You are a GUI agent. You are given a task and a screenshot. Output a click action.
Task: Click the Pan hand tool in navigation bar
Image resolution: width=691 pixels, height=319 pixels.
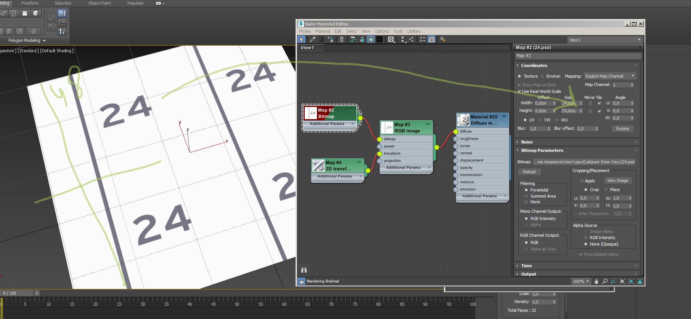pos(596,281)
